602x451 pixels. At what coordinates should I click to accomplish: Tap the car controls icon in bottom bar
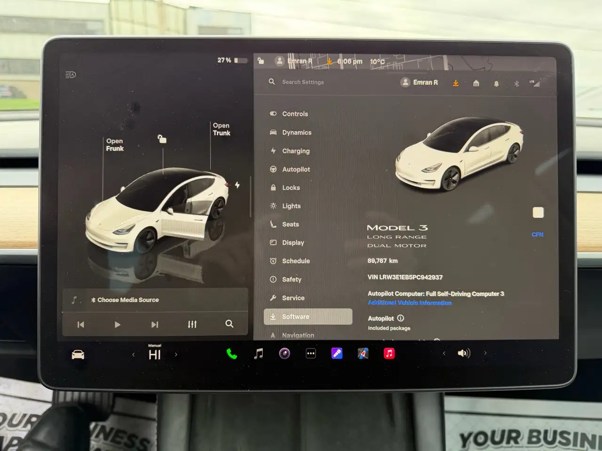click(78, 355)
